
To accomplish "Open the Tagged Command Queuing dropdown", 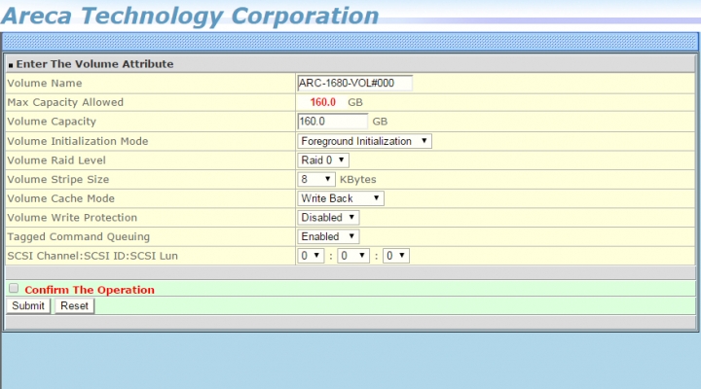I will pos(328,236).
